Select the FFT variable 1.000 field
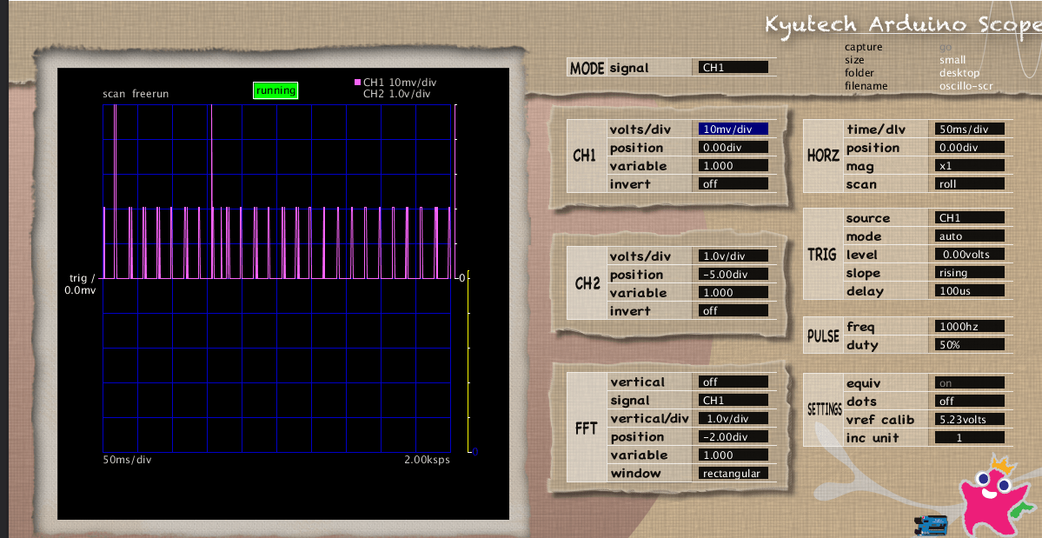Image resolution: width=1042 pixels, height=538 pixels. [733, 455]
